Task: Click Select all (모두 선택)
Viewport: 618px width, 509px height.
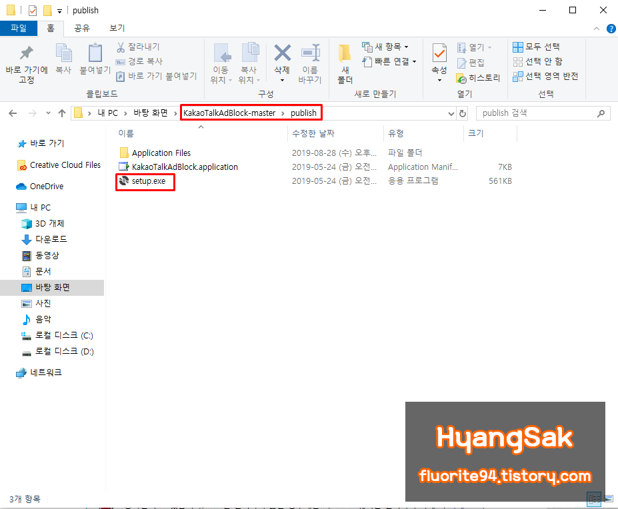Action: point(536,47)
